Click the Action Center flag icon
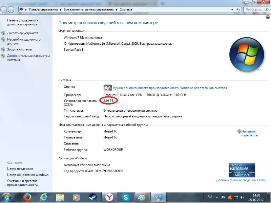The width and height of the screenshot is (271, 203). click(x=223, y=197)
